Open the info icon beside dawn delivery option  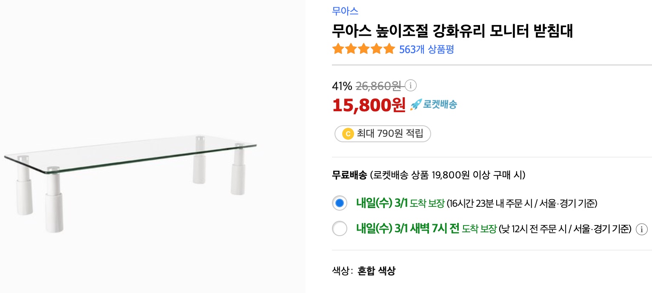(642, 229)
